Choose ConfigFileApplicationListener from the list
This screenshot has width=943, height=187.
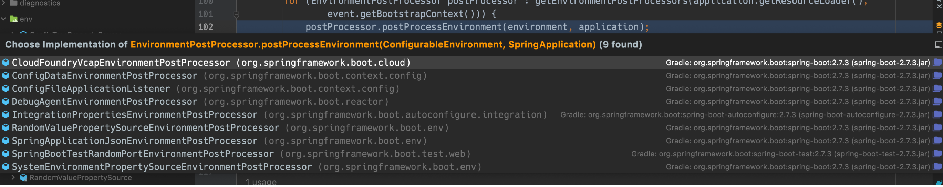471,89
